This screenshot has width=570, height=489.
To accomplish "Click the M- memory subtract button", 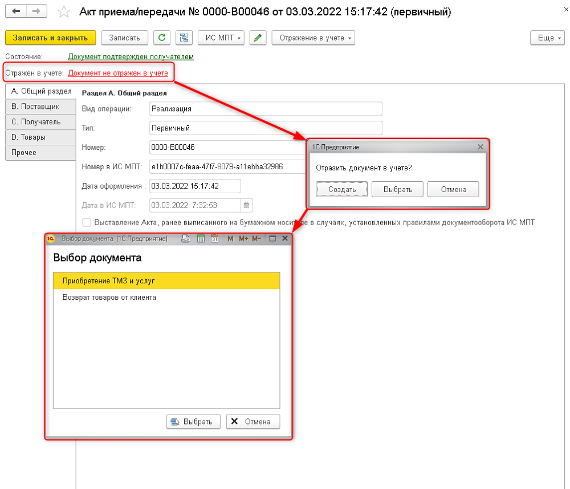I will (x=256, y=238).
